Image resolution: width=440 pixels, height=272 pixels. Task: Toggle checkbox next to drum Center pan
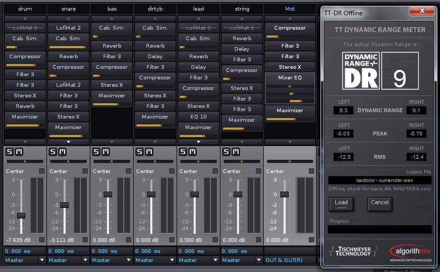pyautogui.click(x=42, y=171)
